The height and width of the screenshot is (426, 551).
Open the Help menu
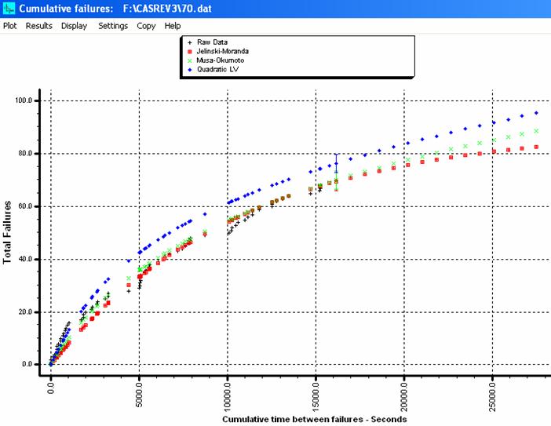[x=173, y=26]
